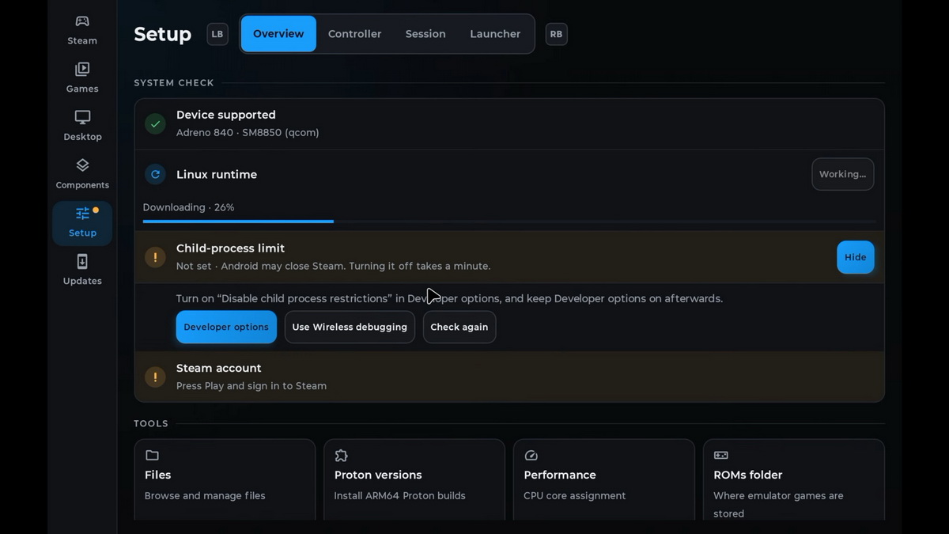Open Developer options
Image resolution: width=949 pixels, height=534 pixels.
pyautogui.click(x=226, y=327)
